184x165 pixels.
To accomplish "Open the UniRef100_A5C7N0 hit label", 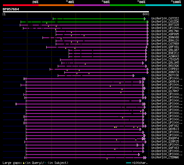I will (165, 31).
